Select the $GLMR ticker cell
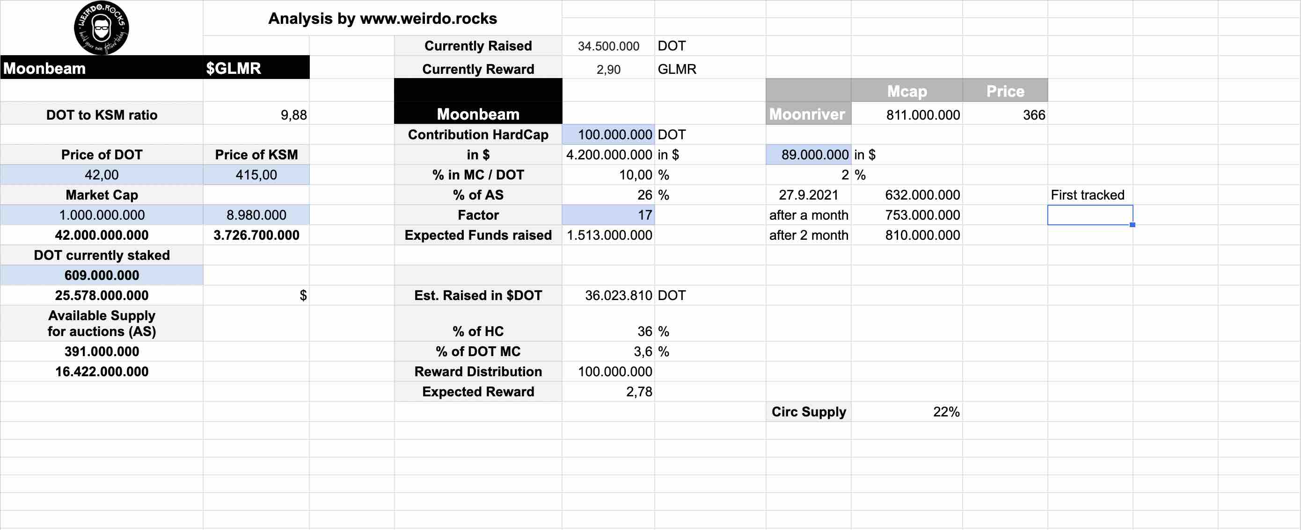 click(256, 68)
